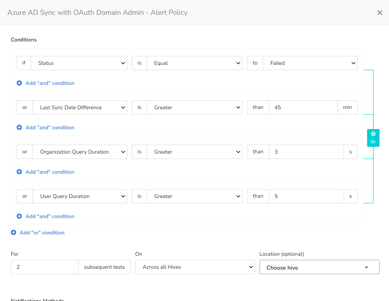Click plus icon beside Add "or" condition
The height and width of the screenshot is (301, 389).
[14, 233]
